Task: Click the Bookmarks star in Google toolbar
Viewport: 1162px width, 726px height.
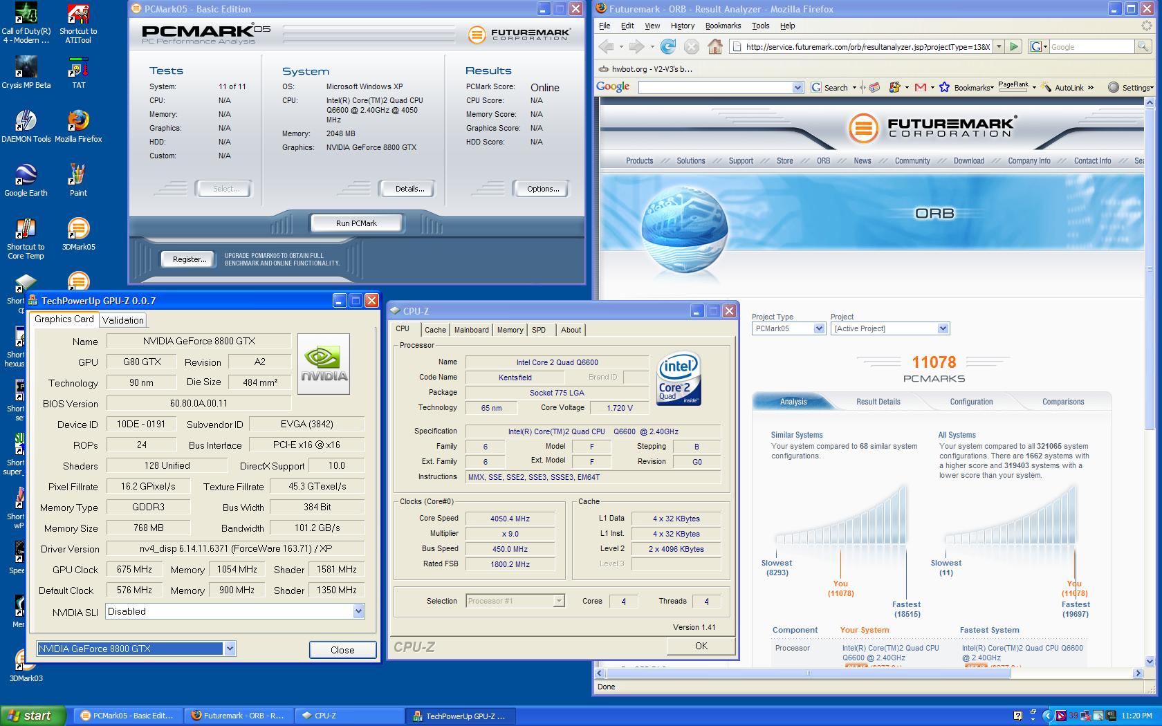Action: (x=946, y=88)
